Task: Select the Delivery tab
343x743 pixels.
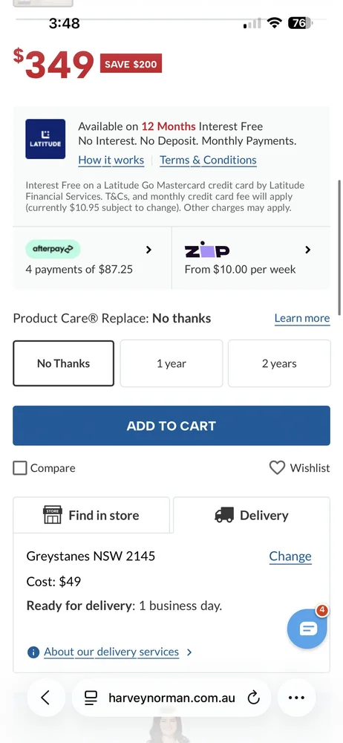Action: click(x=252, y=515)
